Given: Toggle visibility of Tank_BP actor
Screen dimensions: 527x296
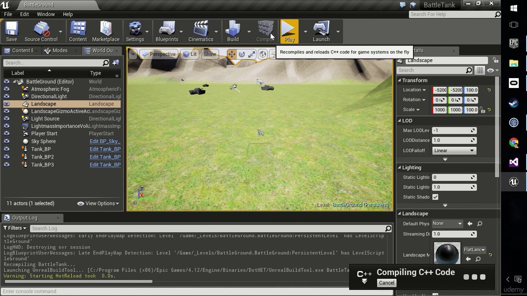Looking at the screenshot, I should [7, 149].
